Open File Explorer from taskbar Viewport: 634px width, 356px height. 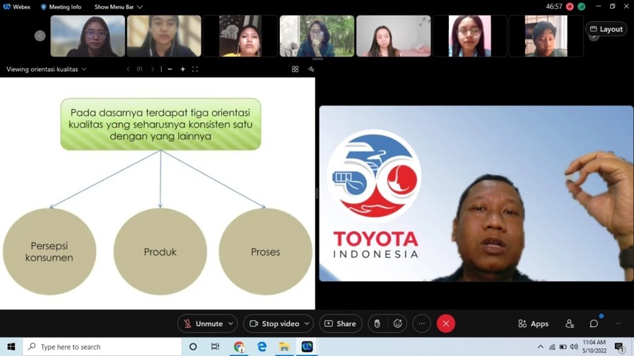point(284,347)
